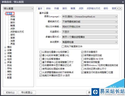Image resolution: width=125 pixels, height=96 pixels.
Task: Enable 关闭时还原为默认尺寸
Action: [82, 69]
